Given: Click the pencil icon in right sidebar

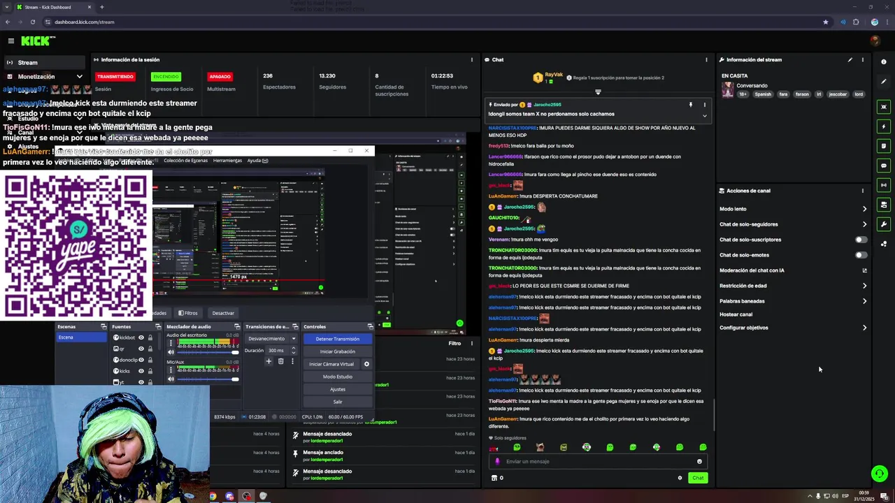Looking at the screenshot, I should click(884, 82).
